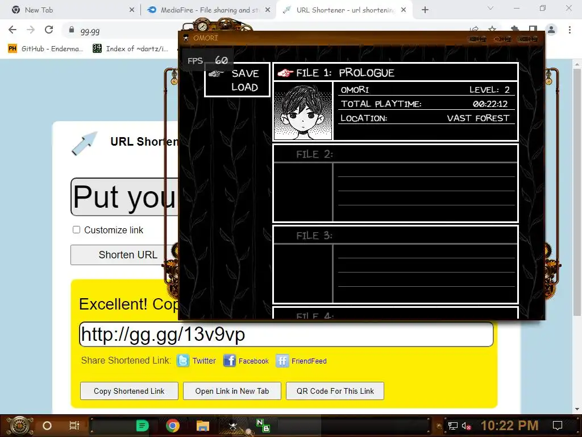Share the link on Facebook
Viewport: 582px width, 437px height.
tap(253, 361)
